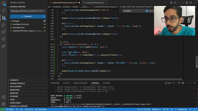Viewport: 198px width, 111px height.
Task: Open package-lock.json in Changes list
Action: (x=21, y=24)
